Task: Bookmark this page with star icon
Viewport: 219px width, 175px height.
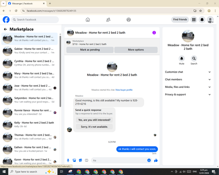Action: pos(201,11)
